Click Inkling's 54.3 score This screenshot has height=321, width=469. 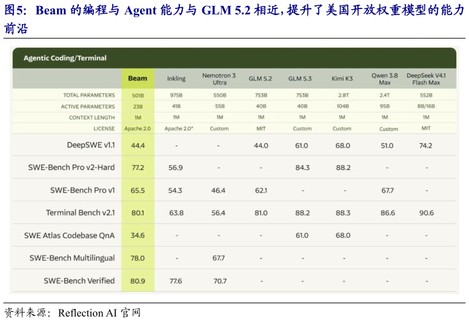click(175, 190)
